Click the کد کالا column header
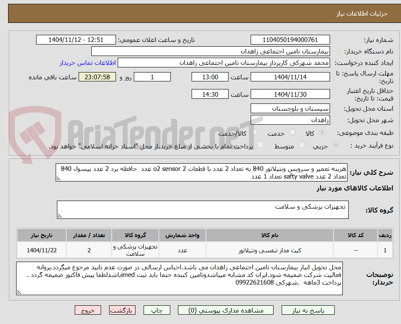This screenshot has width=401, height=324. [x=356, y=235]
